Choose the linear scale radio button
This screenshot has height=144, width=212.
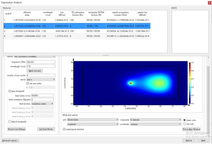(185, 120)
